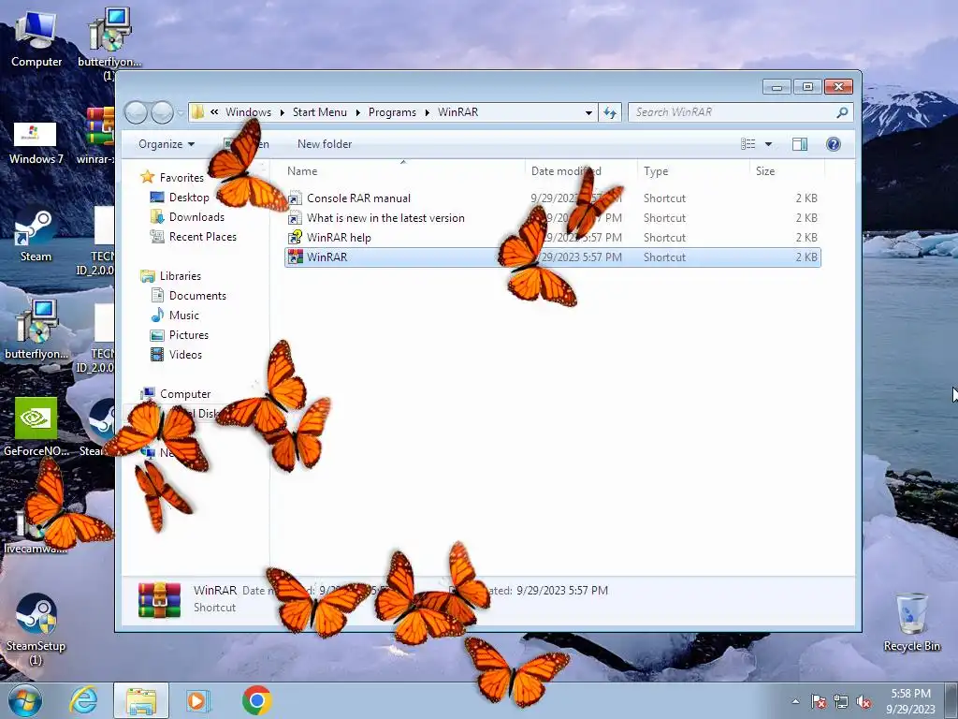Open the recent pages dropdown arrow
The height and width of the screenshot is (719, 958).
pyautogui.click(x=181, y=112)
